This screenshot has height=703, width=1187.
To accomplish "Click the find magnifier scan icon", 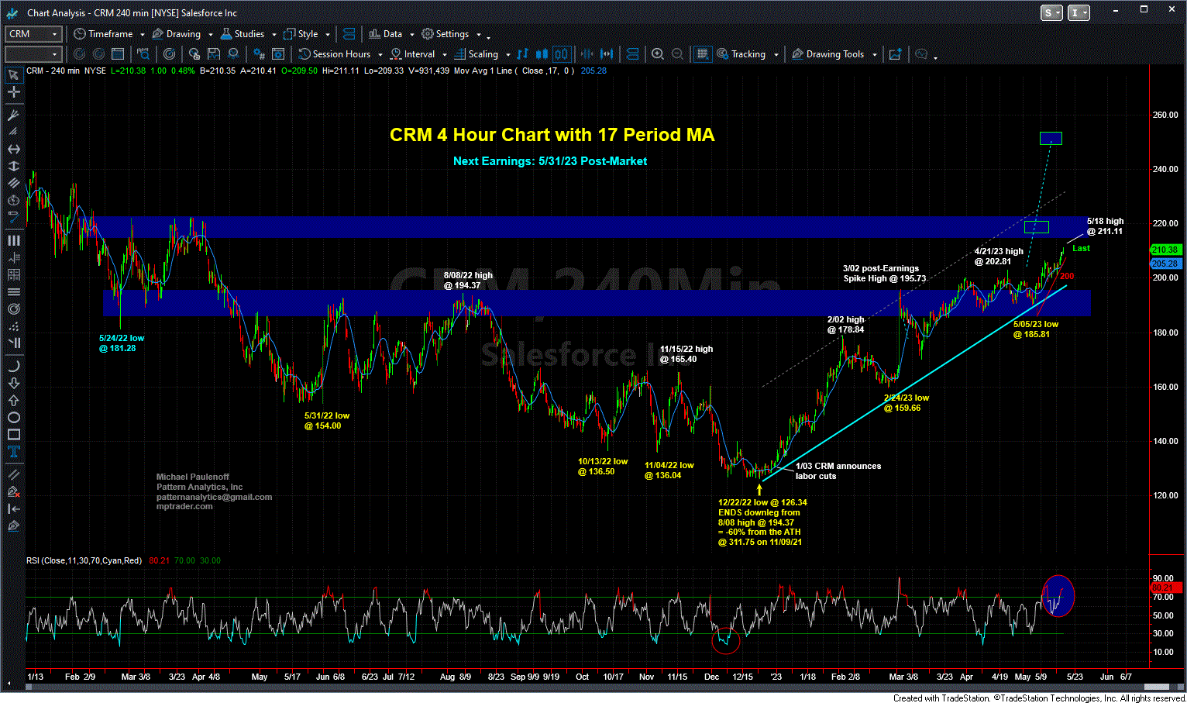I will pos(143,54).
